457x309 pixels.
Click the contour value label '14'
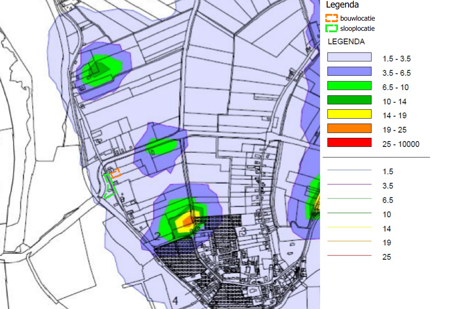[386, 229]
